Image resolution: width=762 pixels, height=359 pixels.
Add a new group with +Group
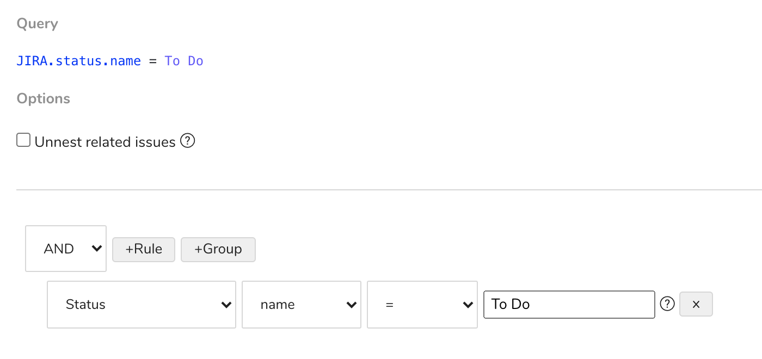pyautogui.click(x=218, y=249)
